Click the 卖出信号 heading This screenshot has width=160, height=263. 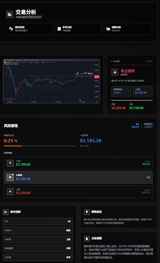pos(128,71)
